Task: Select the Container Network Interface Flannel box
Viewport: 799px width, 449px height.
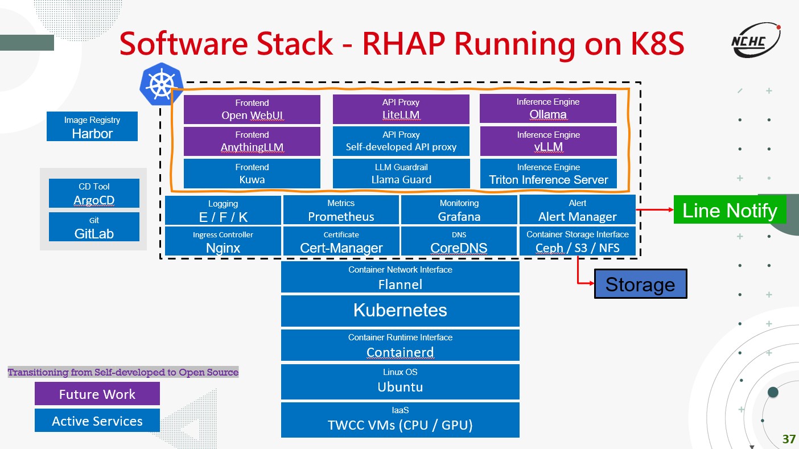Action: pos(400,277)
